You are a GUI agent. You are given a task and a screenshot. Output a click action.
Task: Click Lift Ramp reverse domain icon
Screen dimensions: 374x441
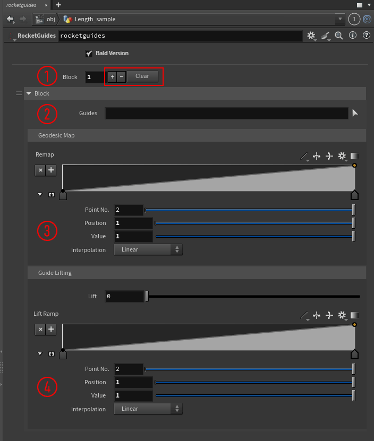(x=317, y=315)
